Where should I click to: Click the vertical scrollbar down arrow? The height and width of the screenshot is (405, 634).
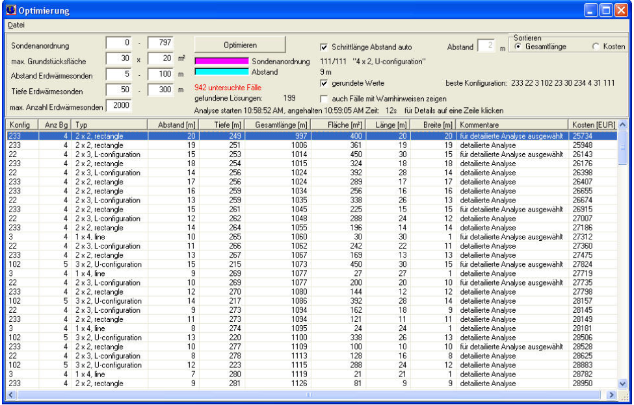(622, 384)
